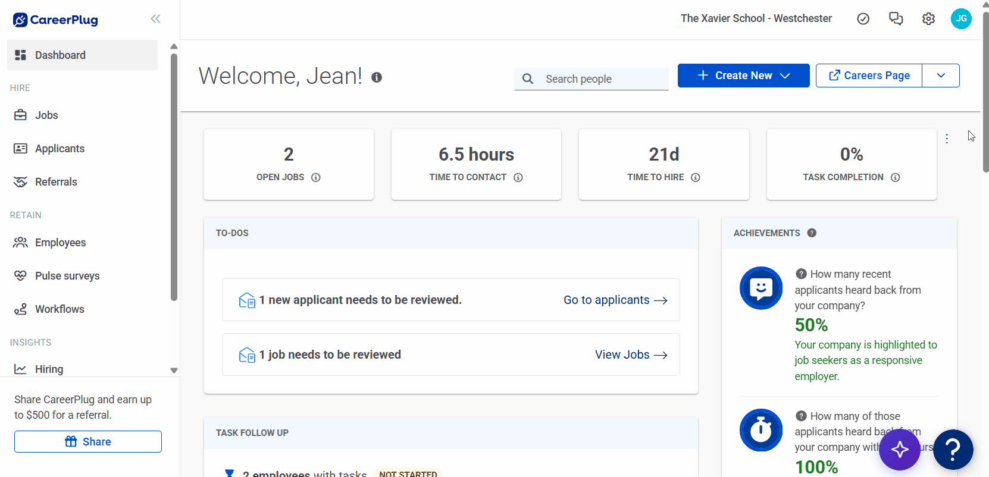The width and height of the screenshot is (989, 477).
Task: Click the smiley chat achievement badge
Action: tap(761, 288)
